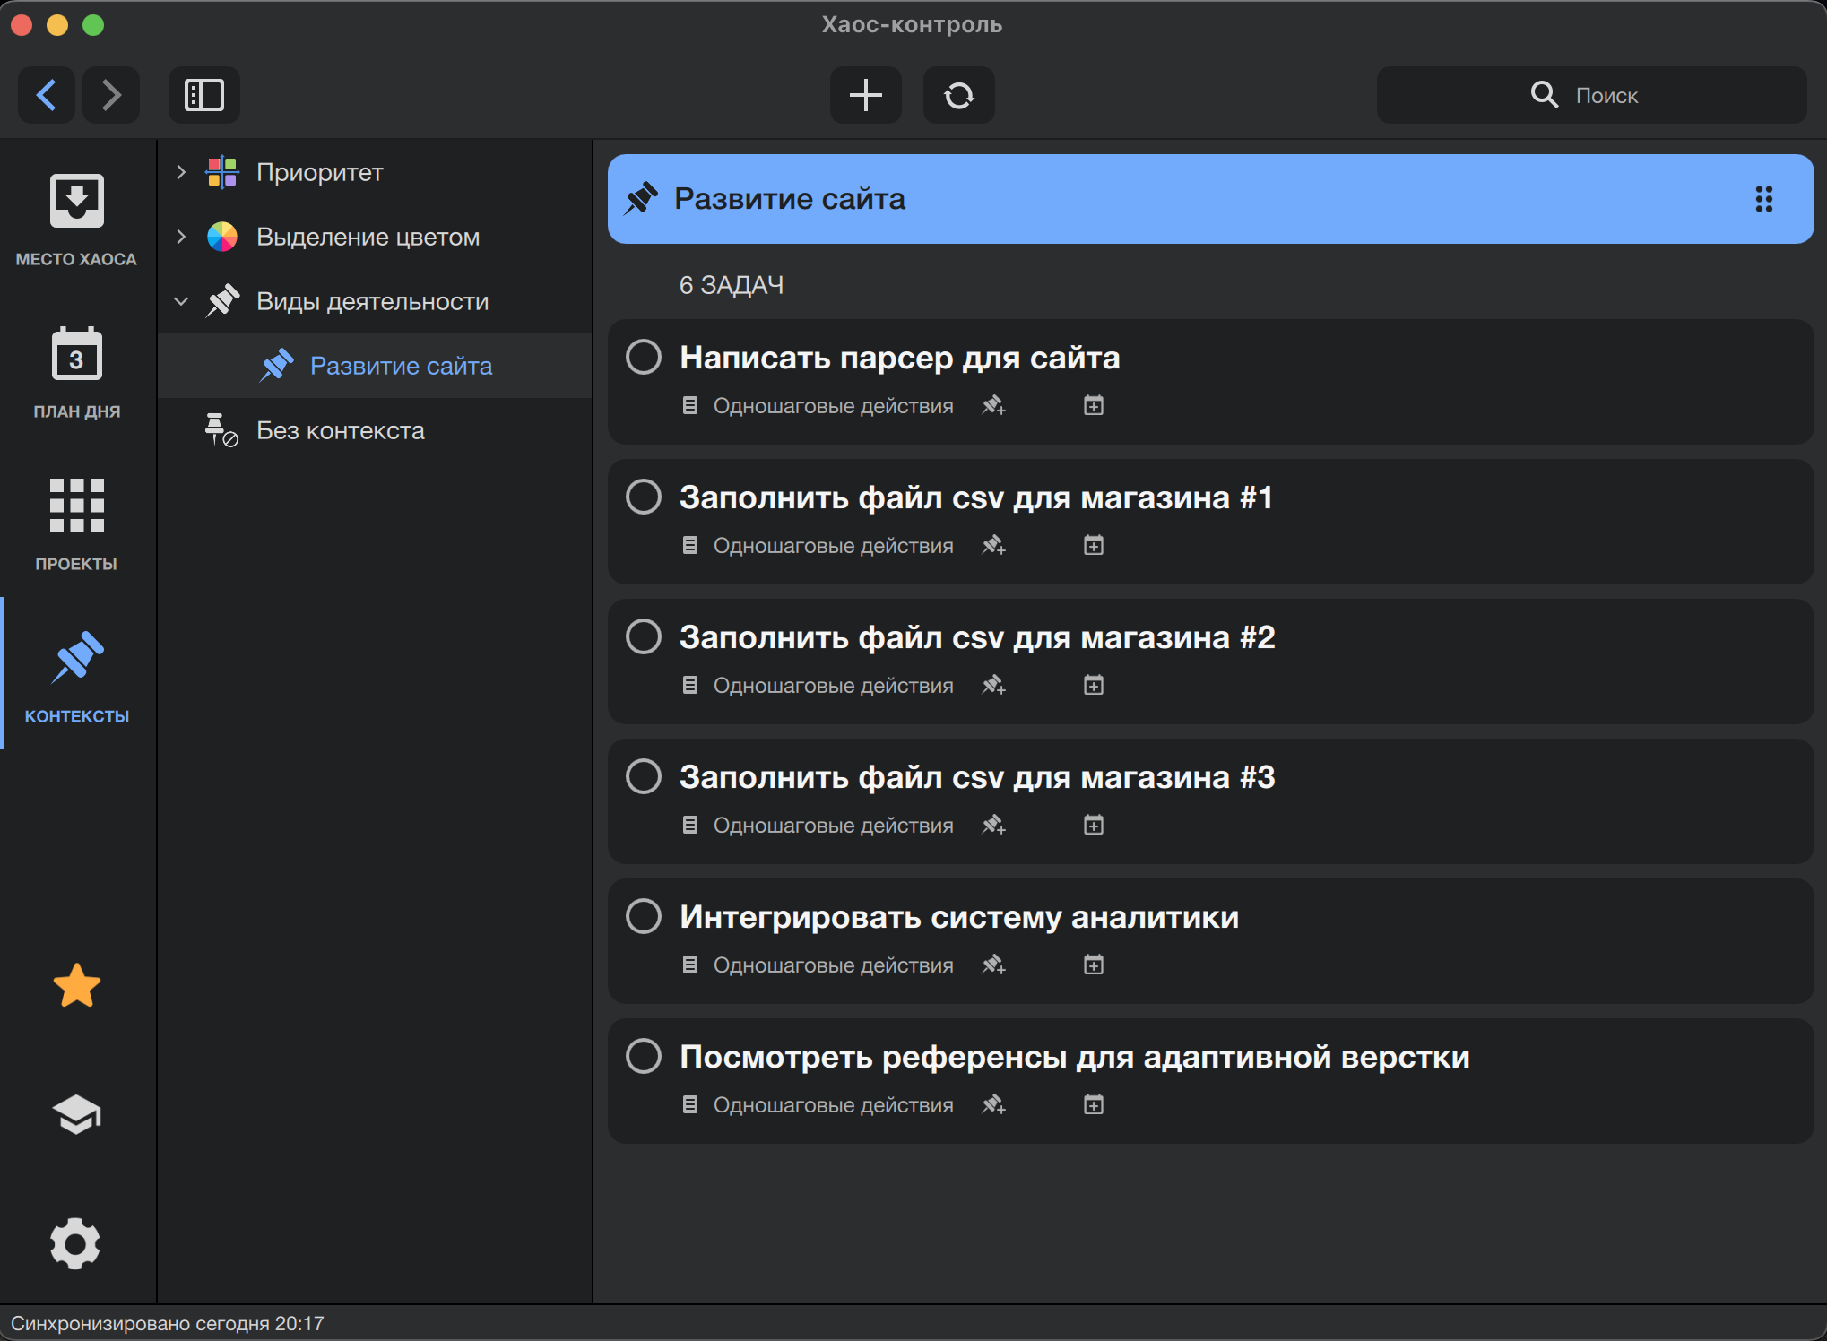
Task: Toggle the sidebar panel icon
Action: point(203,95)
